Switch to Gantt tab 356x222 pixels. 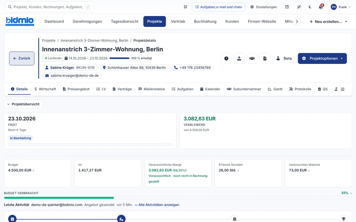275,89
